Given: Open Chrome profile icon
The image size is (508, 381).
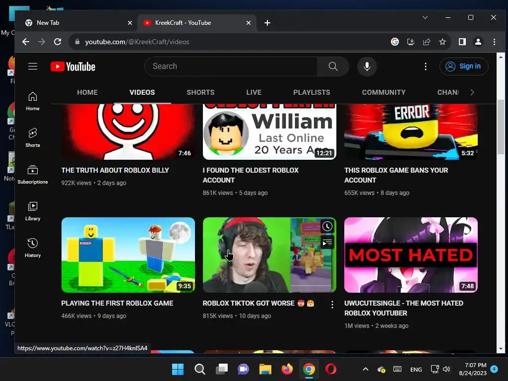Looking at the screenshot, I should pos(478,42).
